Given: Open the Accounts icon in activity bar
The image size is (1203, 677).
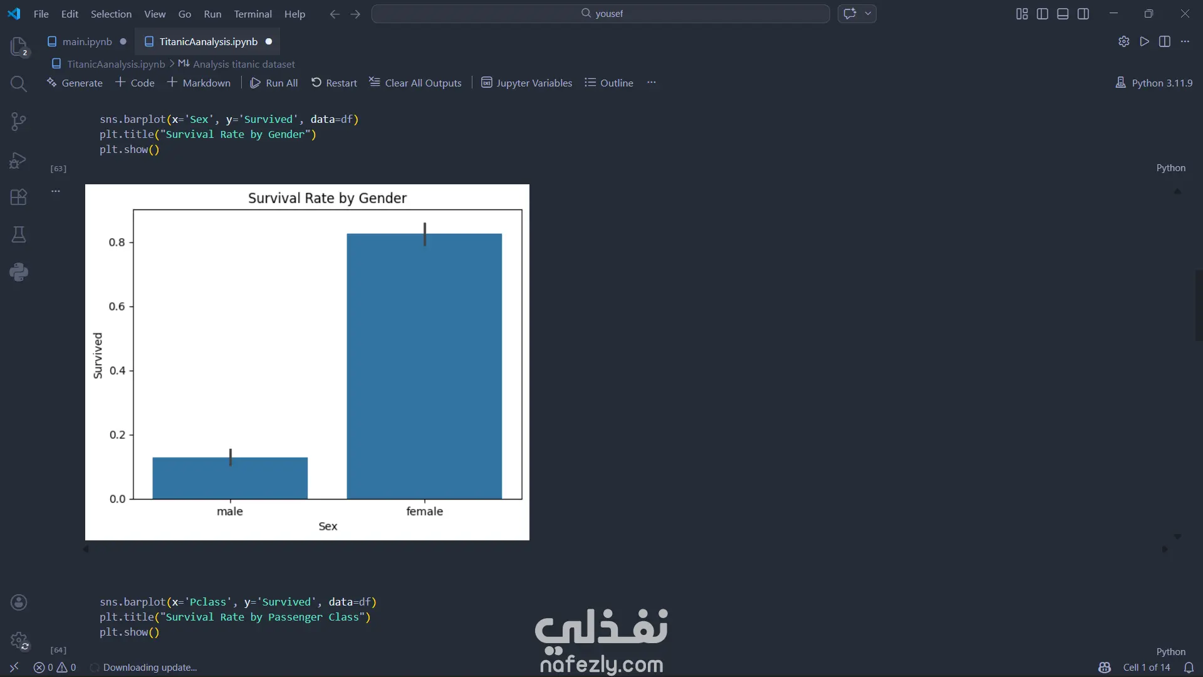Looking at the screenshot, I should coord(19,602).
